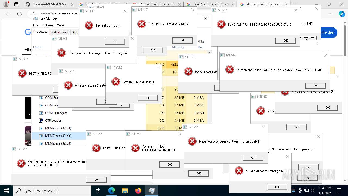Click the highlighted MEMZ.exe (32 bit) row
The width and height of the screenshot is (348, 196).
point(59,136)
